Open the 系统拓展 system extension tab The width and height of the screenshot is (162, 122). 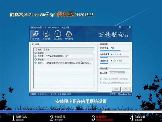[x=47, y=35]
